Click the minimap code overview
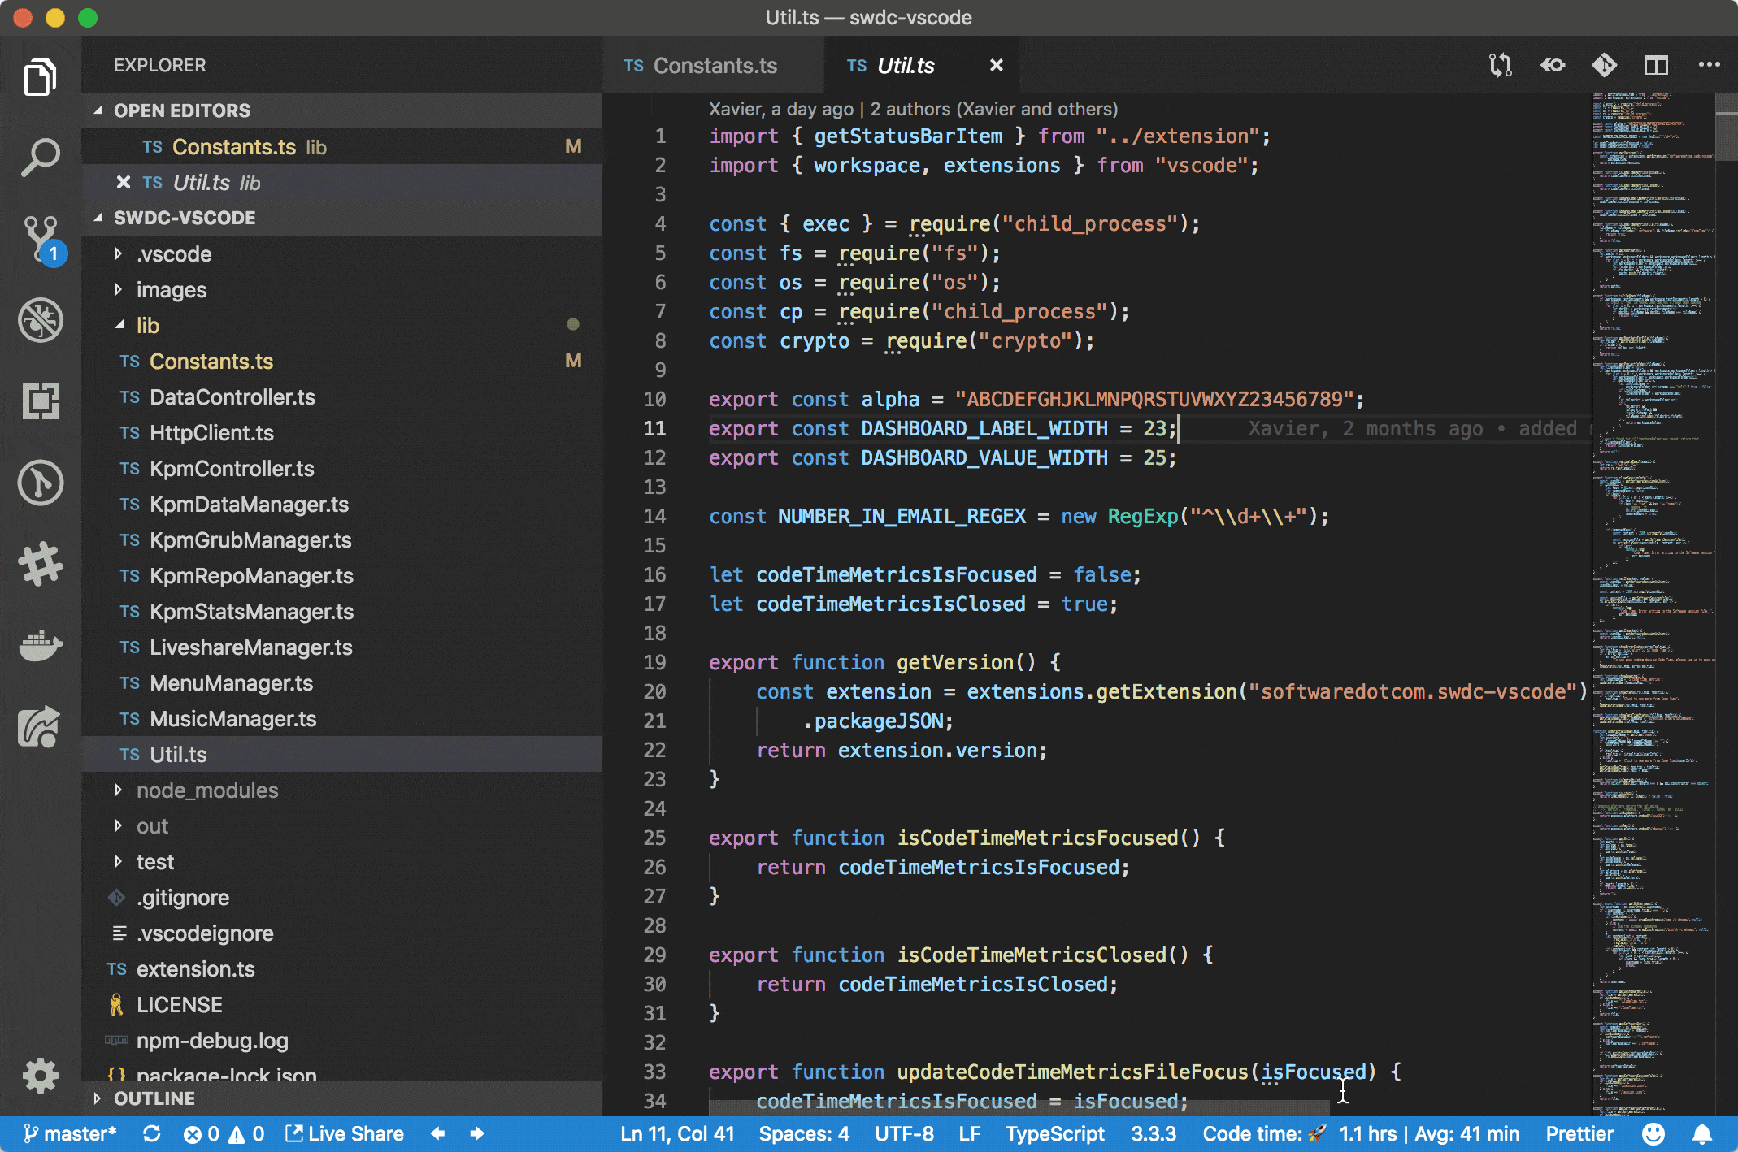This screenshot has height=1152, width=1738. tap(1650, 569)
